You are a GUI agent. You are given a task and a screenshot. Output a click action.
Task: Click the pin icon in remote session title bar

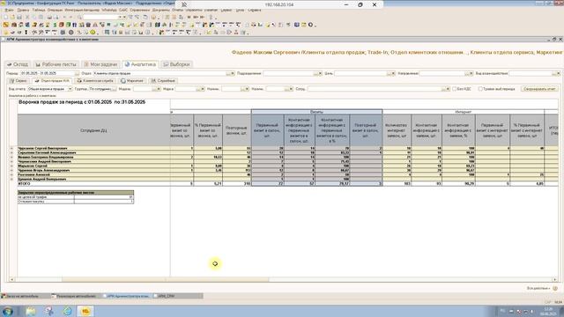(184, 4)
